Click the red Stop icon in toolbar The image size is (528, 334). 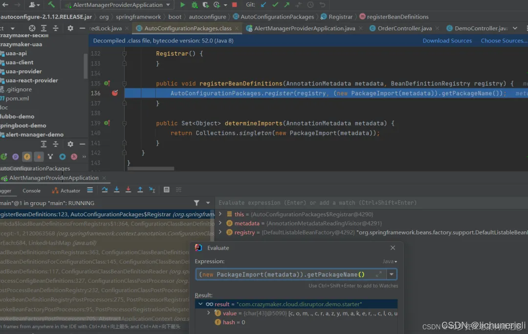235,4
